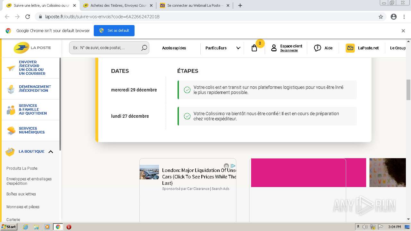
Task: Click Sponsorisé par Car Clearance text
Action: point(196,189)
